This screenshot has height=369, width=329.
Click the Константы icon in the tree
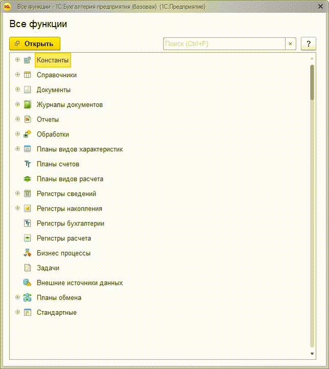tap(27, 60)
